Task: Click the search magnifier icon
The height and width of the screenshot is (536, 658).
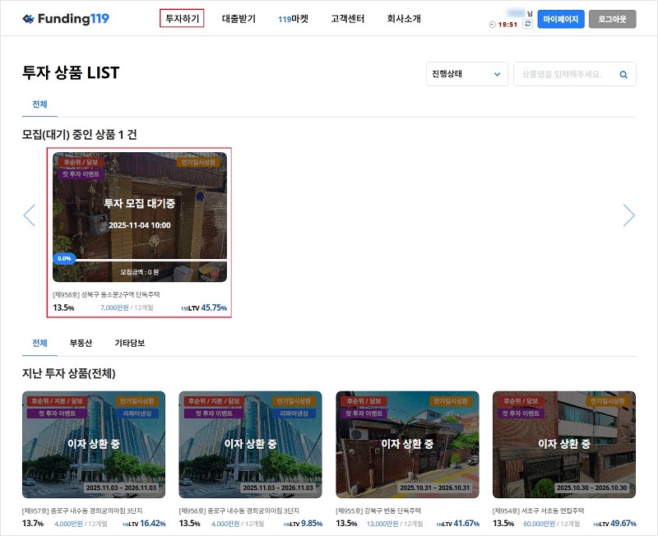Action: tap(623, 75)
